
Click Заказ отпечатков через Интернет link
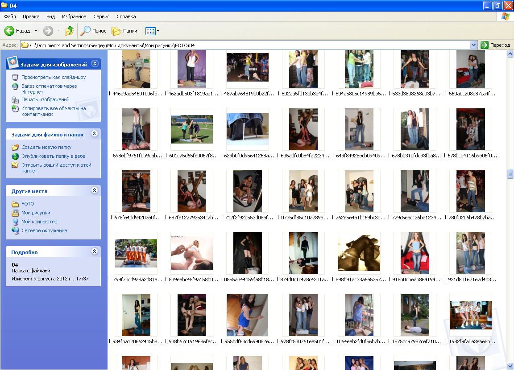click(49, 89)
